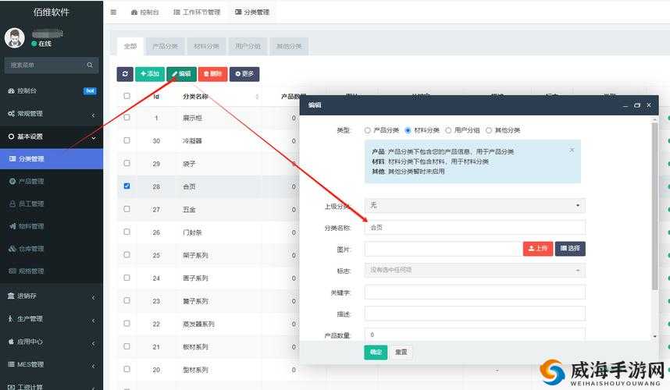Uncheck the selected row 合页
The height and width of the screenshot is (390, 670).
[127, 186]
